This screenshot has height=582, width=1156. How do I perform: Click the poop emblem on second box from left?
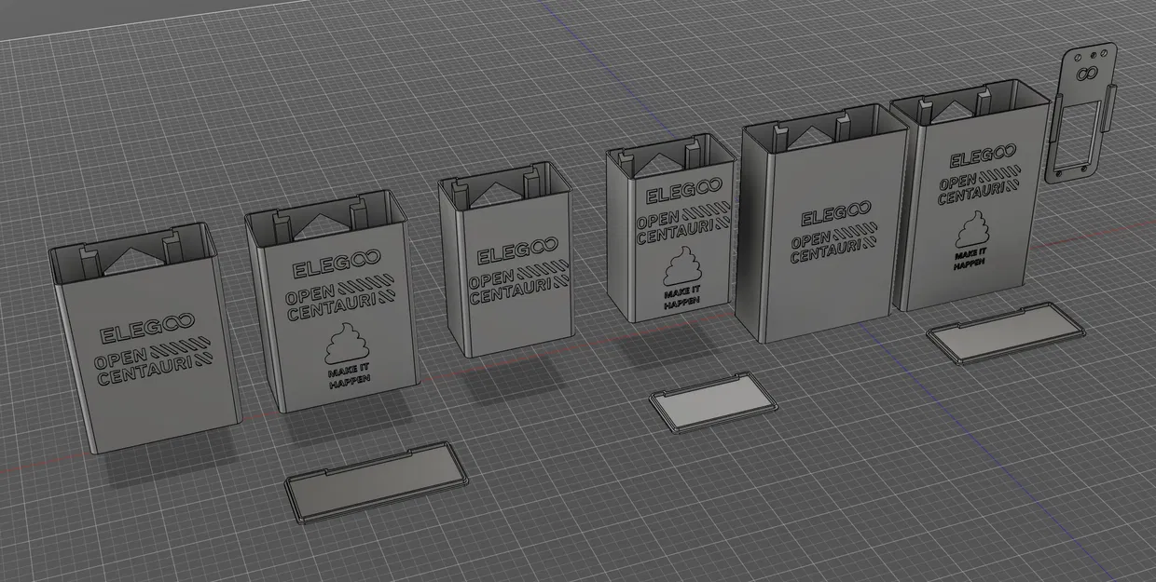(346, 346)
